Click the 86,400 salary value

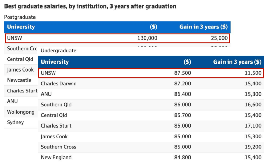point(183,94)
